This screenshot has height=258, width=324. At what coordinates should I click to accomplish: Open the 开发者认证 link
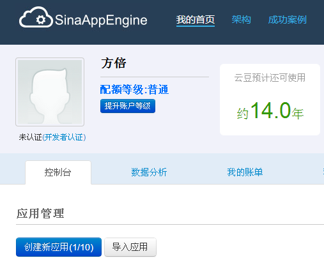click(x=64, y=137)
